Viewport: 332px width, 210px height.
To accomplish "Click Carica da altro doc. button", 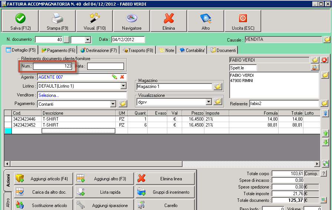I will 44,192.
